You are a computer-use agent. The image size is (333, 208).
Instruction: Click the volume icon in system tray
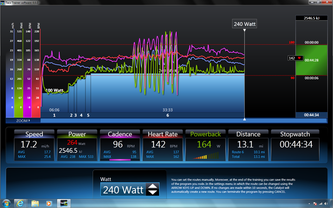(326, 204)
